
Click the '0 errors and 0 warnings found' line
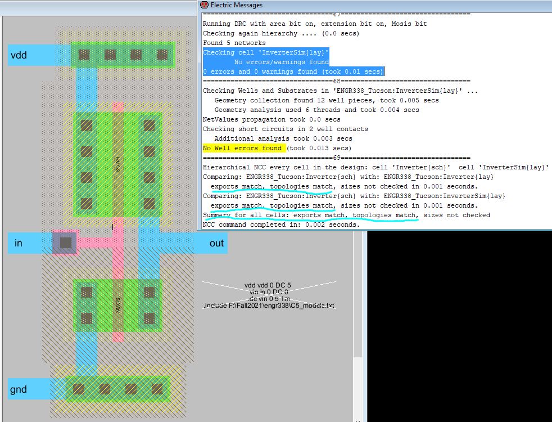click(292, 71)
